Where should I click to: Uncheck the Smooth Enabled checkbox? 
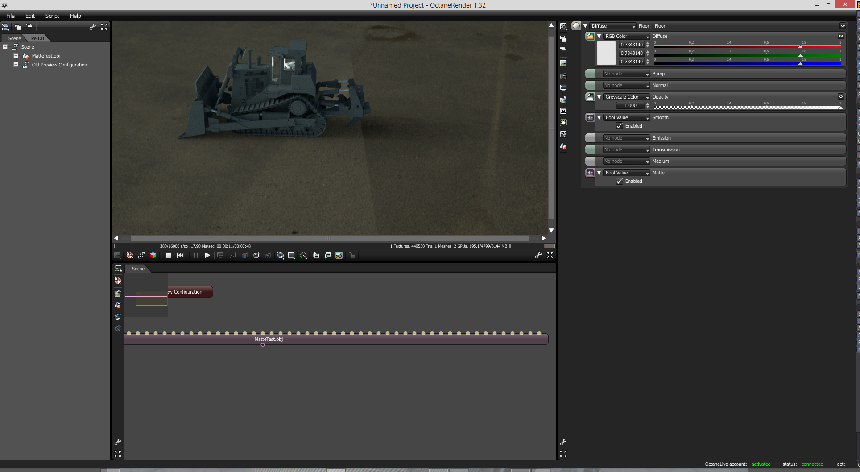pos(620,126)
